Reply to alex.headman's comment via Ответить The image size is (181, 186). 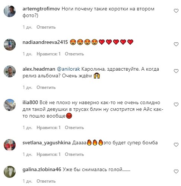46,87
